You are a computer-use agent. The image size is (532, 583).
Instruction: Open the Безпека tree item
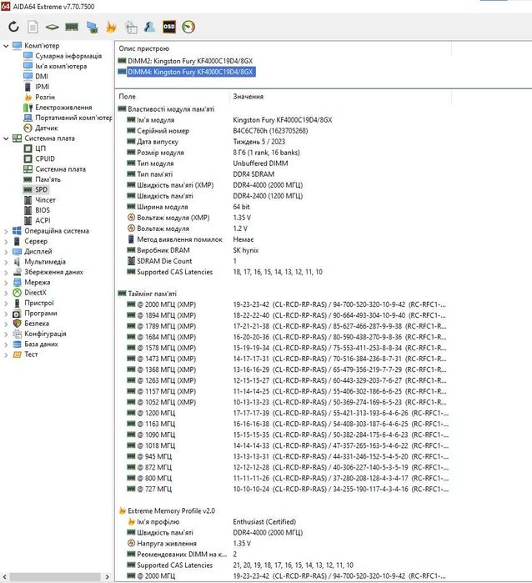coord(37,324)
